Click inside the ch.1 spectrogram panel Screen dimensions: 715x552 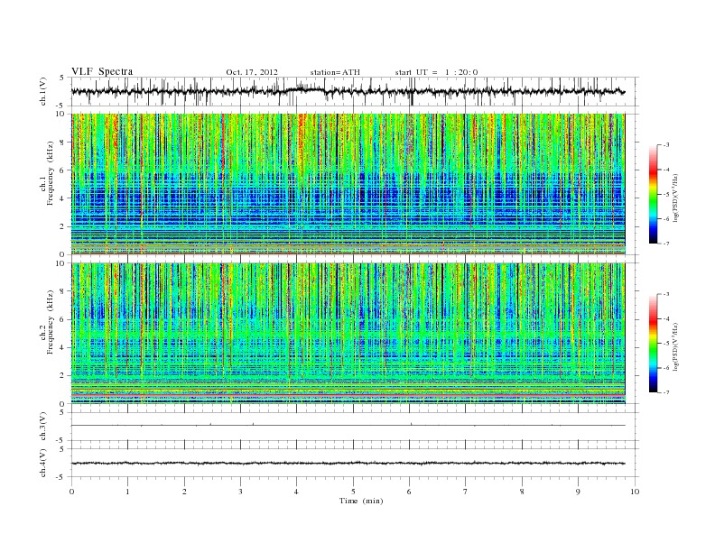(348, 184)
